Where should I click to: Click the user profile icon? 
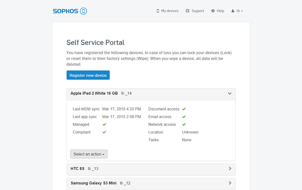coord(233,11)
